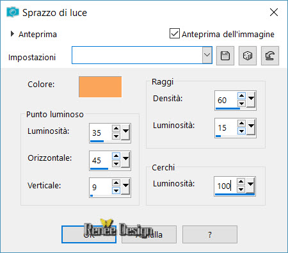Decrease Raggi Luminosità with down arrow

(241, 131)
